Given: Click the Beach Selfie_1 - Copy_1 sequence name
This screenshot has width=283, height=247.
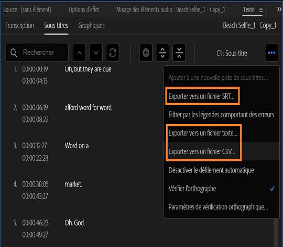Looking at the screenshot, I should [249, 26].
